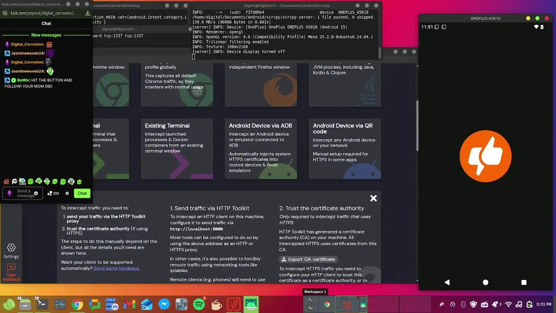Open Messenger from the taskbar

coord(164,305)
